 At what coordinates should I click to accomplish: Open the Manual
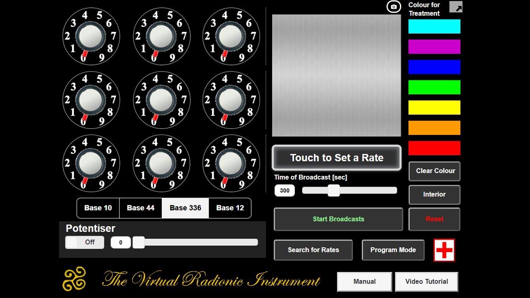[364, 281]
